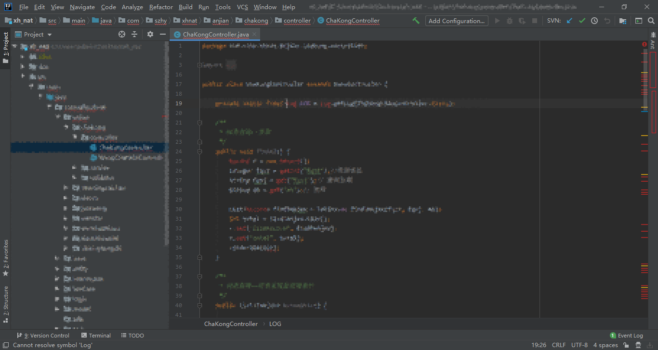Image resolution: width=658 pixels, height=350 pixels.
Task: Start debugging with the bug icon
Action: coord(510,20)
